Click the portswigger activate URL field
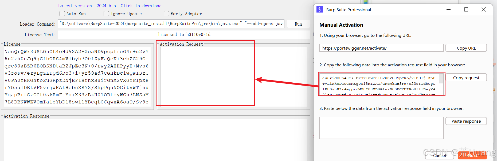497x161 pixels. 381,48
